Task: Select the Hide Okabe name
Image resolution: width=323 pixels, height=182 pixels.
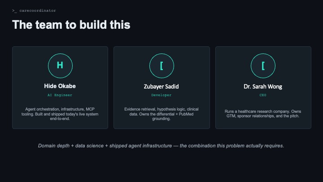Action: tap(60, 86)
